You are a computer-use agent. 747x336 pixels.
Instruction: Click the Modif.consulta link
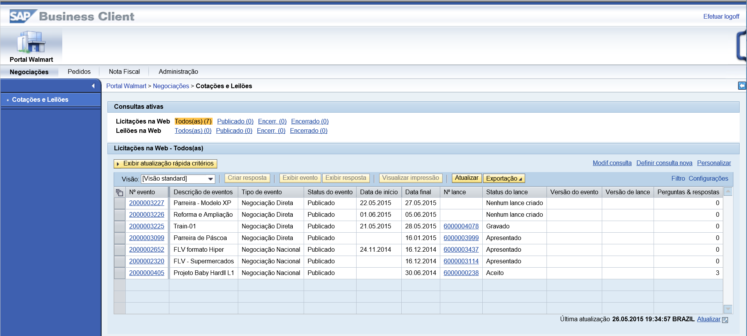coord(612,163)
